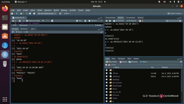Click the history search field
This screenshot has width=184, height=104.
[x=173, y=21]
